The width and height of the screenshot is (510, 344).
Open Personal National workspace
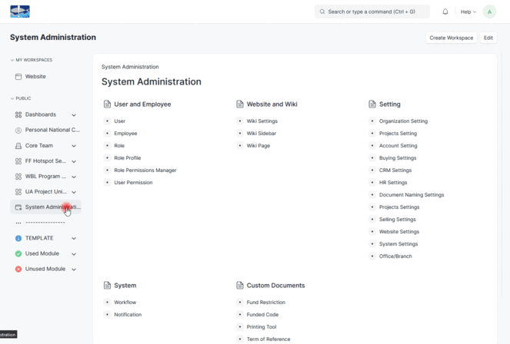(52, 131)
